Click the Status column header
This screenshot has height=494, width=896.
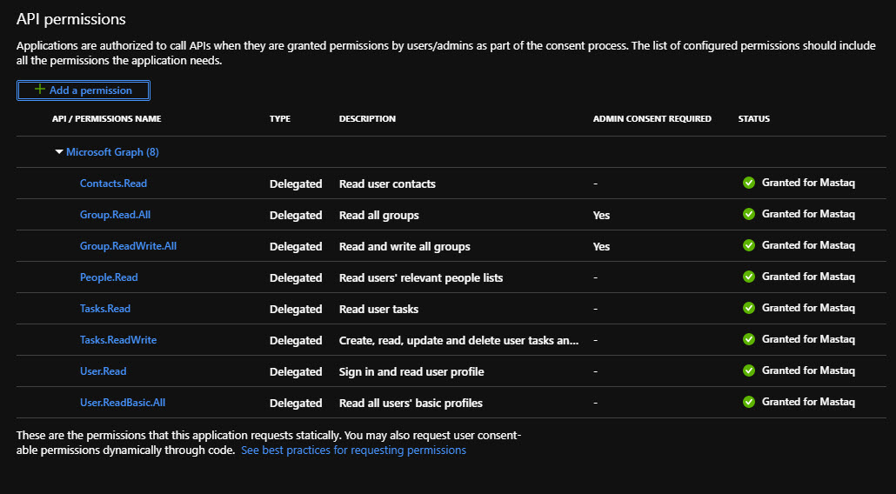coord(753,119)
